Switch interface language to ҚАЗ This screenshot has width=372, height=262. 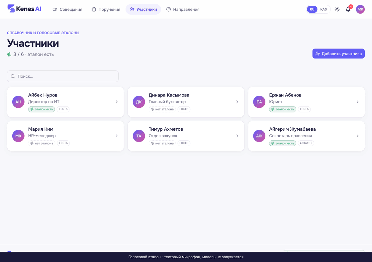pos(324,9)
